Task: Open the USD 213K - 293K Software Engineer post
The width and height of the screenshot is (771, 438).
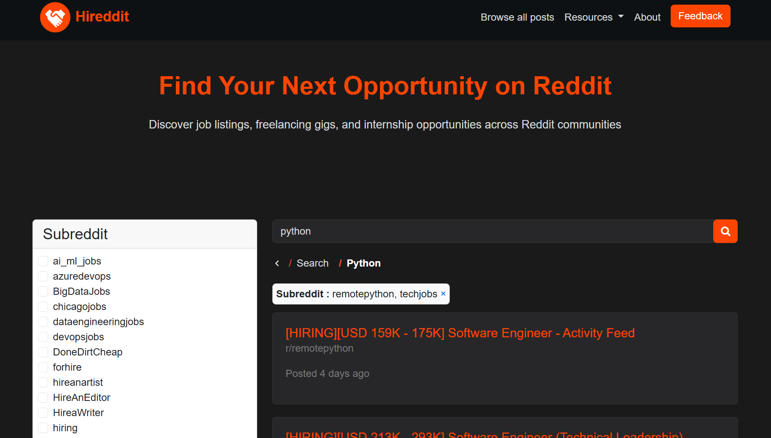Action: pos(484,434)
